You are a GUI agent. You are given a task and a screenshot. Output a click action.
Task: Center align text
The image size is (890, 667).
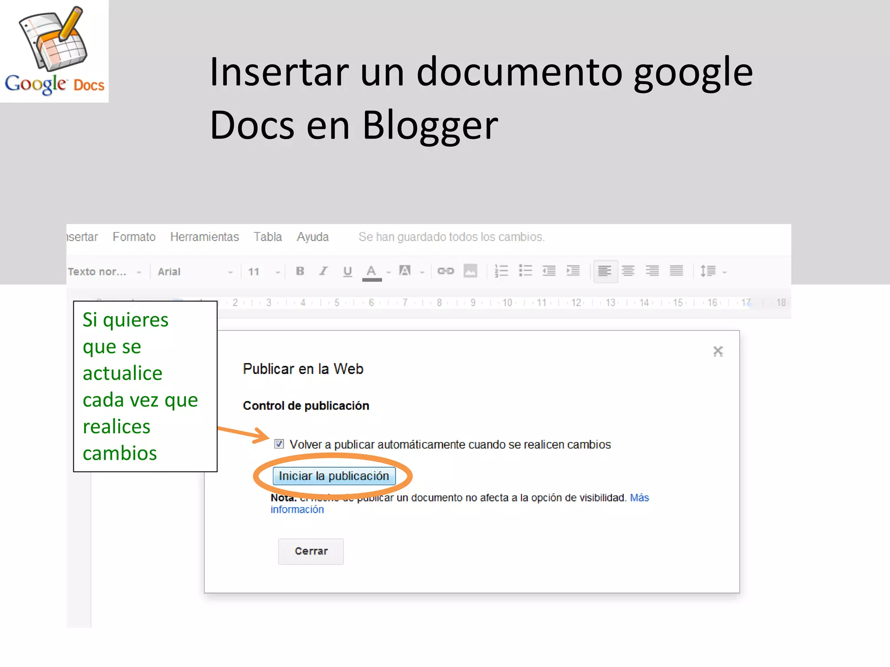click(x=628, y=271)
